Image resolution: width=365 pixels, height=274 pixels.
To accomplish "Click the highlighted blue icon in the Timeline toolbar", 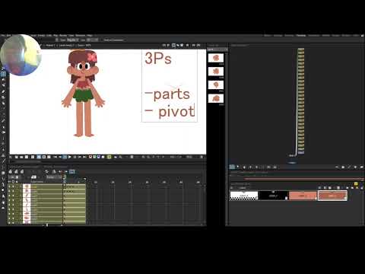I will pyautogui.click(x=72, y=172).
